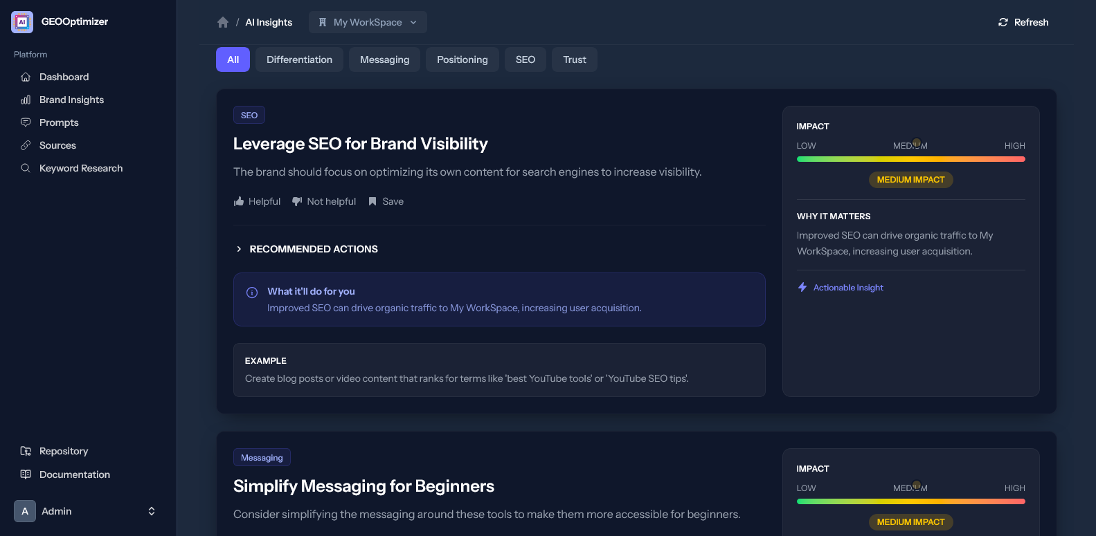1096x536 pixels.
Task: Click MEDIUM IMPACT badge in SEO card
Action: (x=911, y=180)
